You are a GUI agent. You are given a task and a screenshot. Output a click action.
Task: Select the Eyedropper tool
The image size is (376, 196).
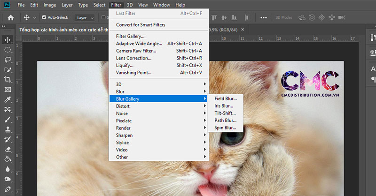tap(8, 99)
